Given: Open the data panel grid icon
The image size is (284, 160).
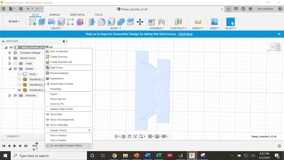Looking at the screenshot, I should coord(3,9).
